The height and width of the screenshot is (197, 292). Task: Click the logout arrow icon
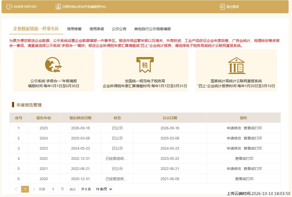coord(222,7)
